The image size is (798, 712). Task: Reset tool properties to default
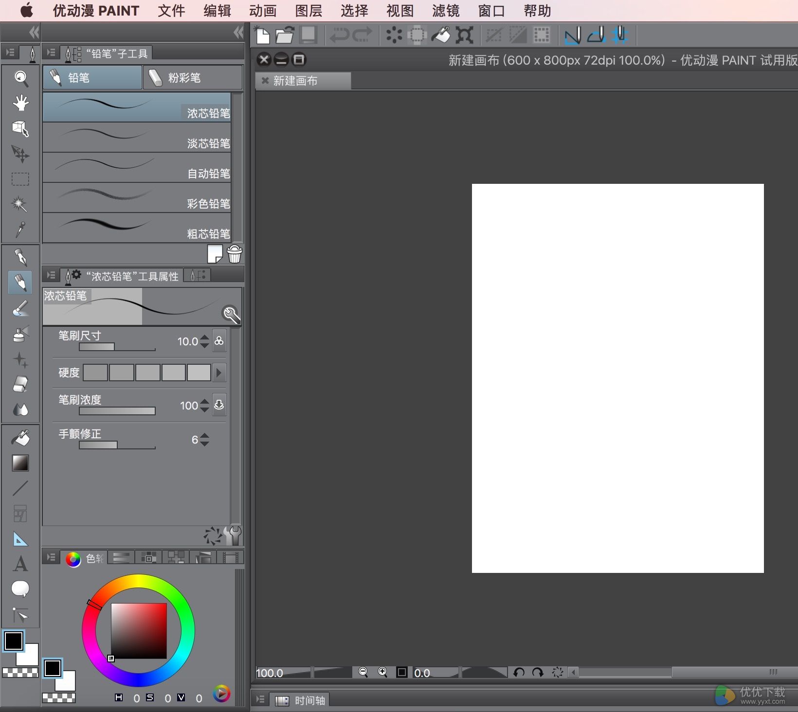pos(212,535)
